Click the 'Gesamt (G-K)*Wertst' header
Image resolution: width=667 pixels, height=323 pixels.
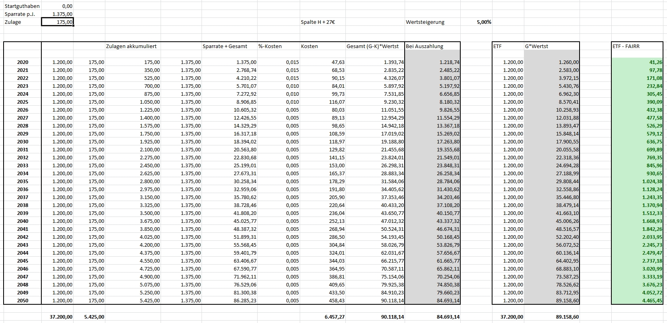coord(372,46)
